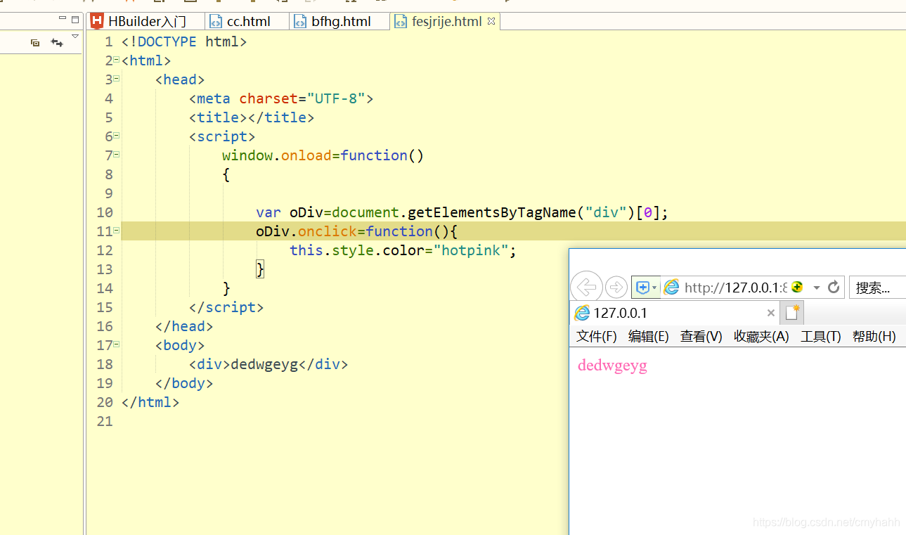Click the closing </script> tag line

(x=226, y=307)
